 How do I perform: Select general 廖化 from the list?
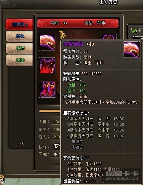tap(19, 36)
